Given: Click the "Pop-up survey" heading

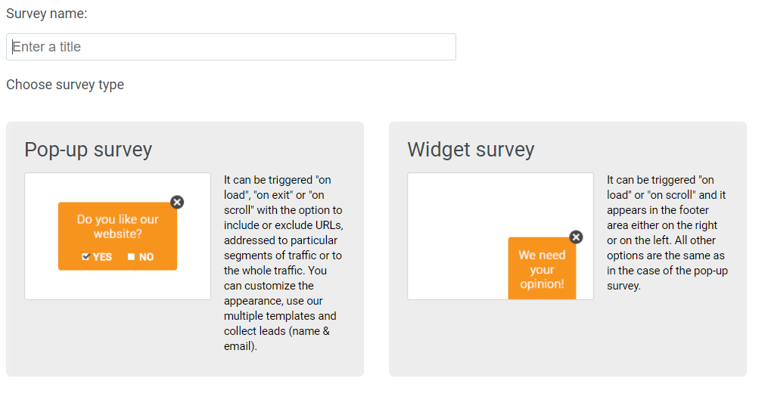Looking at the screenshot, I should coord(89,150).
